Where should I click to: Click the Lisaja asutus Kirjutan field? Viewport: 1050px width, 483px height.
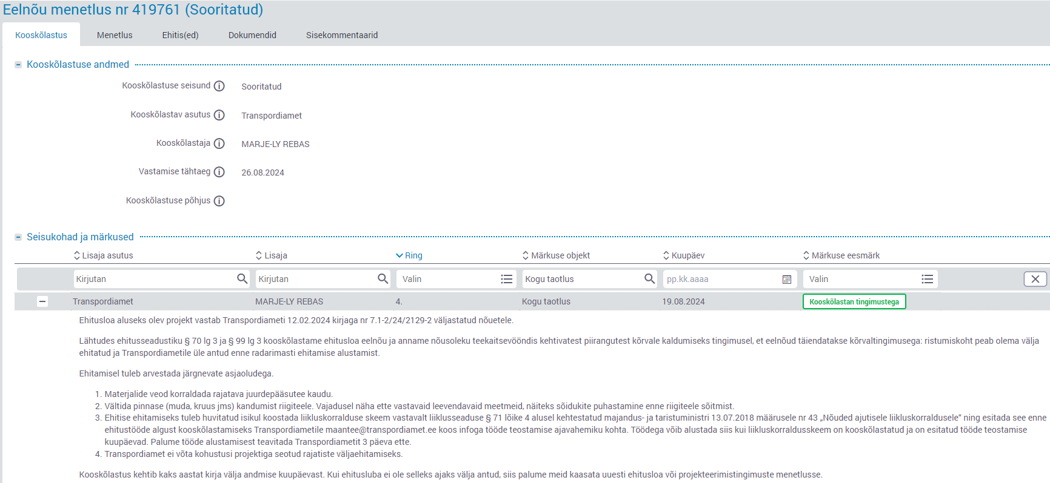pyautogui.click(x=161, y=279)
